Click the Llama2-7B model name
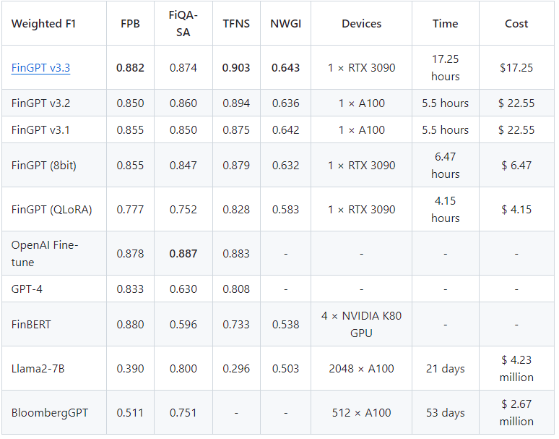 (38, 369)
